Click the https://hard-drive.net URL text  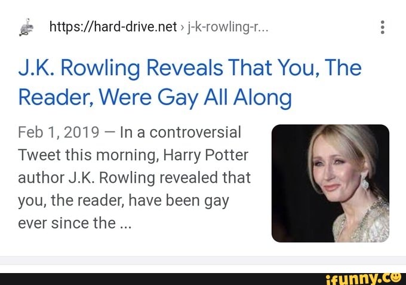113,27
